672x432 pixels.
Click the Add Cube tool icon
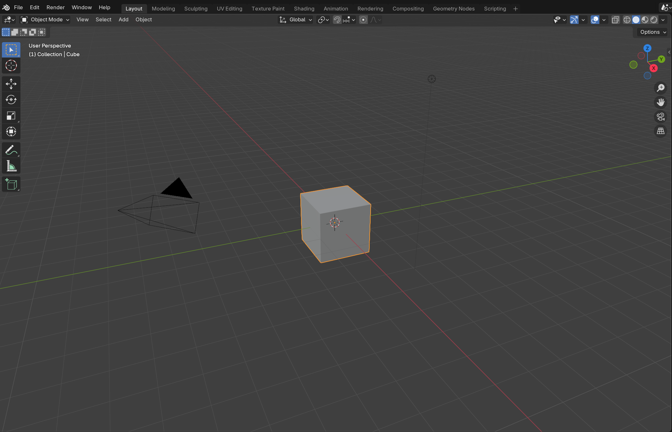pos(11,184)
